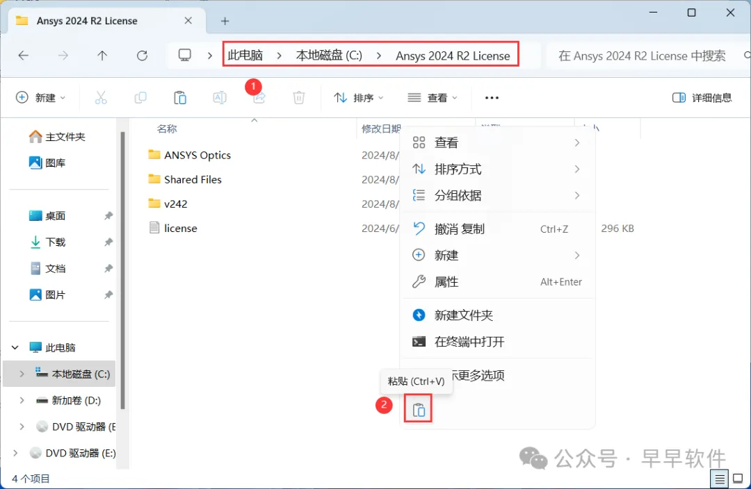
Task: Click the navigation pane scrollbar
Action: point(122,270)
